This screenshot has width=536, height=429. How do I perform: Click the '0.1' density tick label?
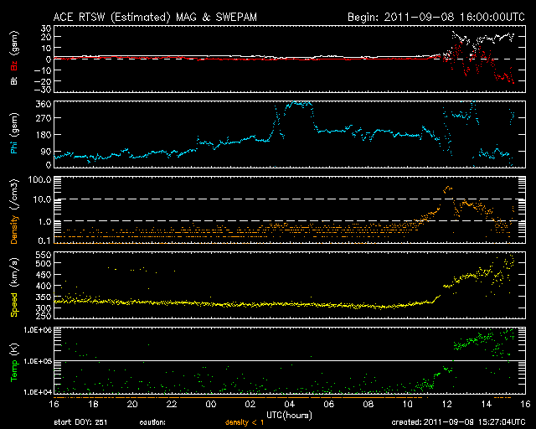click(x=44, y=240)
